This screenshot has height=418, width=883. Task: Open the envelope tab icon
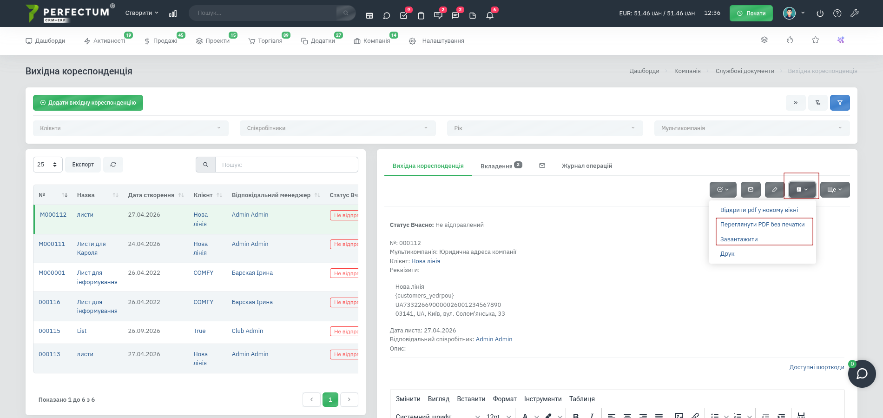coord(542,166)
